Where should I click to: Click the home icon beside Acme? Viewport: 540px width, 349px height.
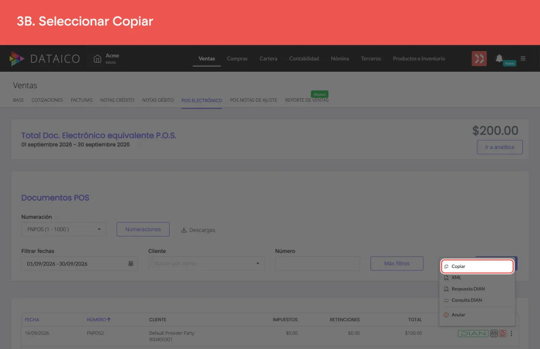[97, 58]
